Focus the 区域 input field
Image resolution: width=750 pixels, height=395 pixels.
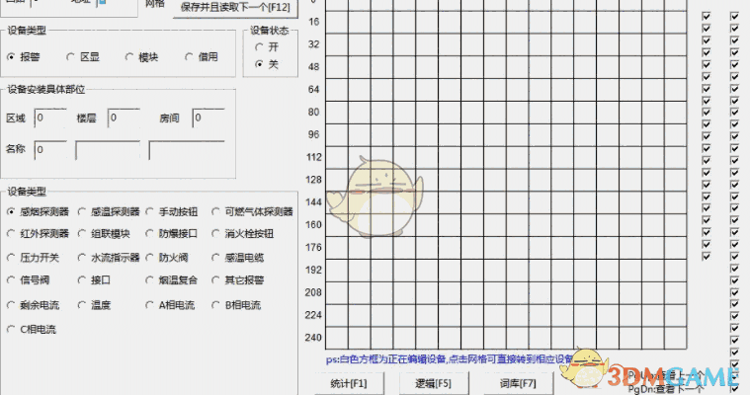tap(50, 118)
